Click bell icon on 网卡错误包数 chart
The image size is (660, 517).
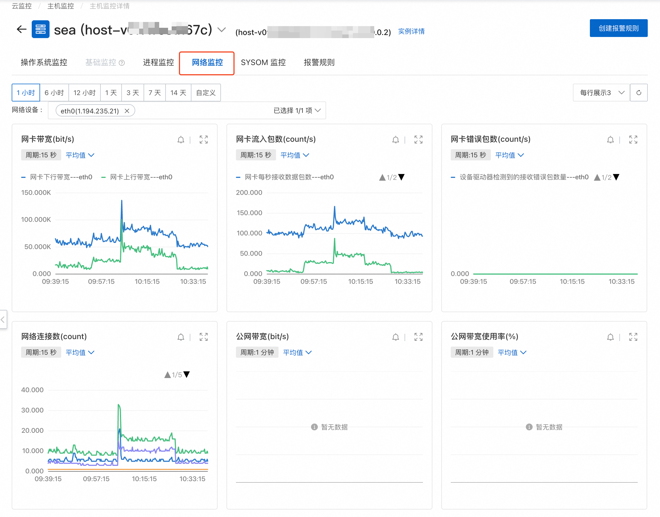click(610, 140)
